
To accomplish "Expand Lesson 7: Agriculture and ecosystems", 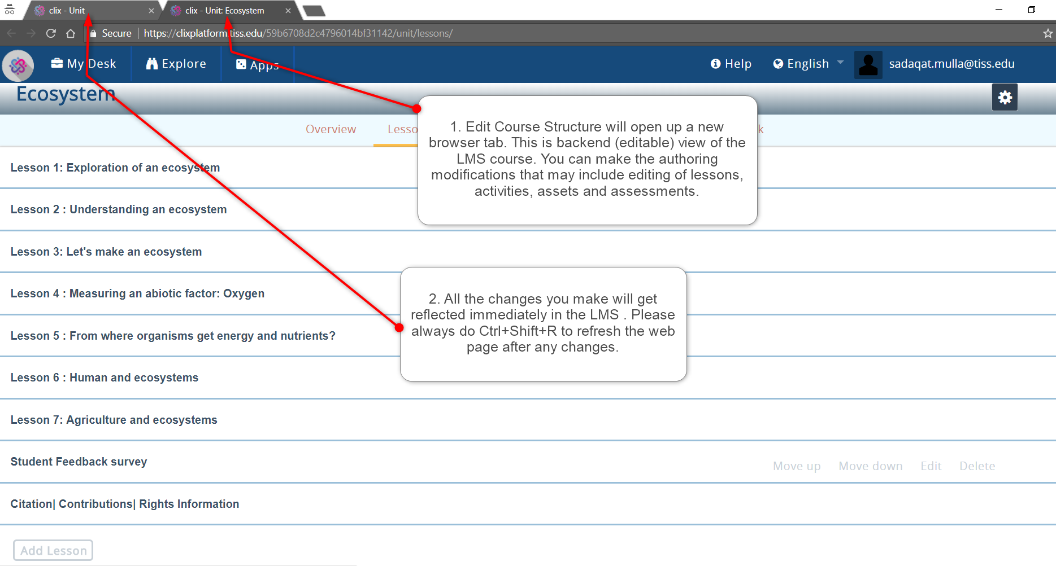I will (114, 420).
